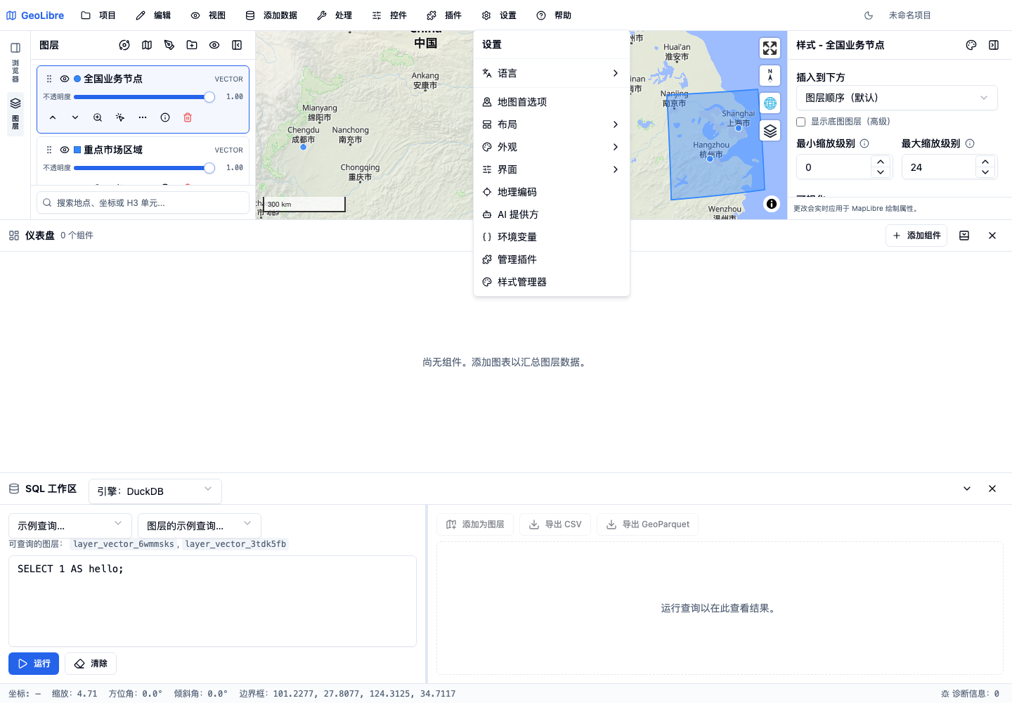Image resolution: width=1012 pixels, height=703 pixels.
Task: Decrease 最大缩放级别 value
Action: click(985, 172)
